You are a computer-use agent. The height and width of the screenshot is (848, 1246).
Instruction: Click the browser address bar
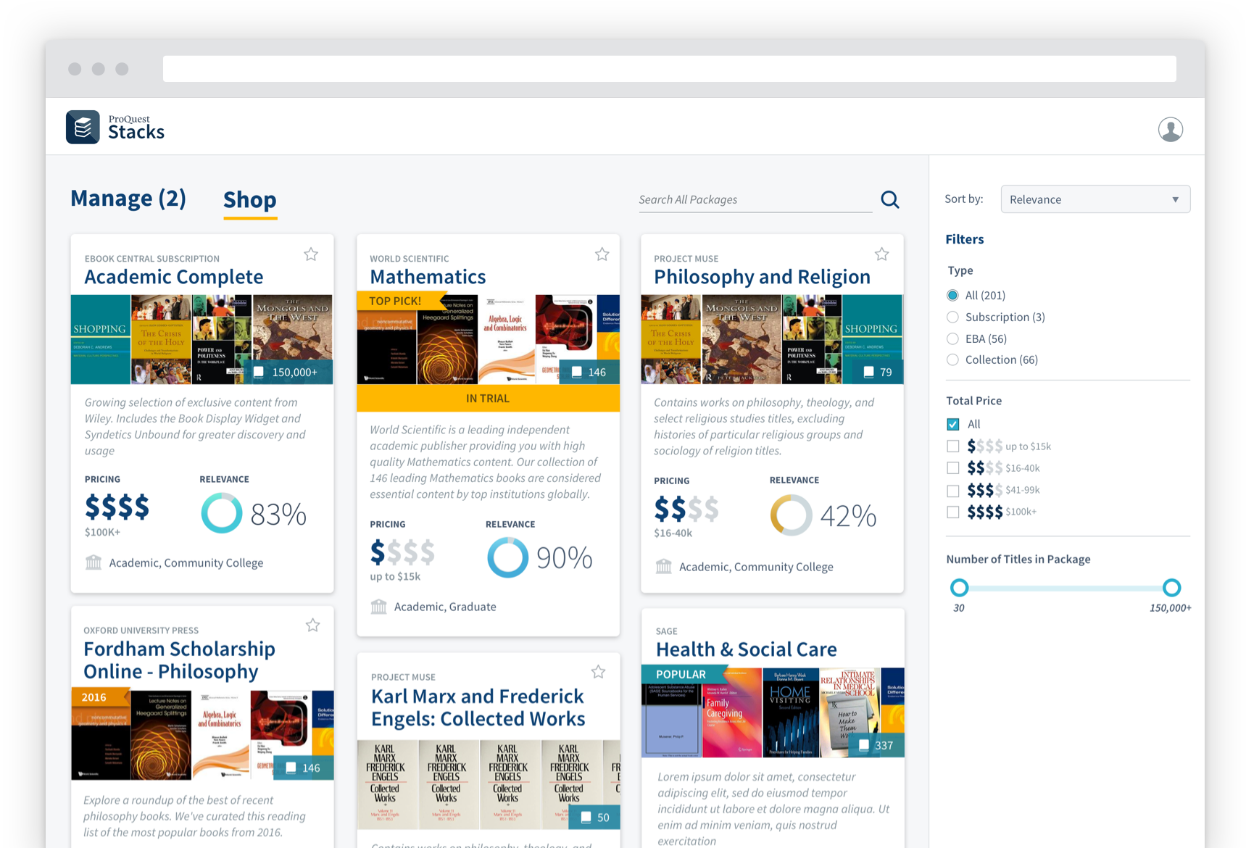(669, 69)
